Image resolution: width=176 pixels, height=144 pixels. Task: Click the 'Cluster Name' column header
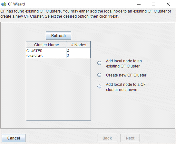[46, 45]
